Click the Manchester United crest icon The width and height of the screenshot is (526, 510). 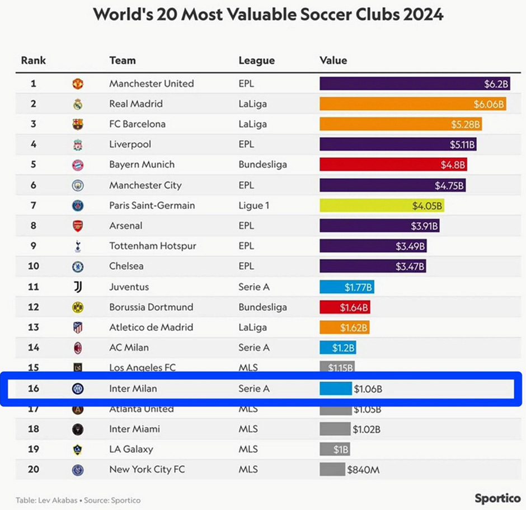(78, 83)
